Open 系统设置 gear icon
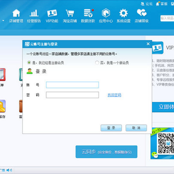Image resolution: width=174 pixels, height=174 pixels. click(x=124, y=16)
